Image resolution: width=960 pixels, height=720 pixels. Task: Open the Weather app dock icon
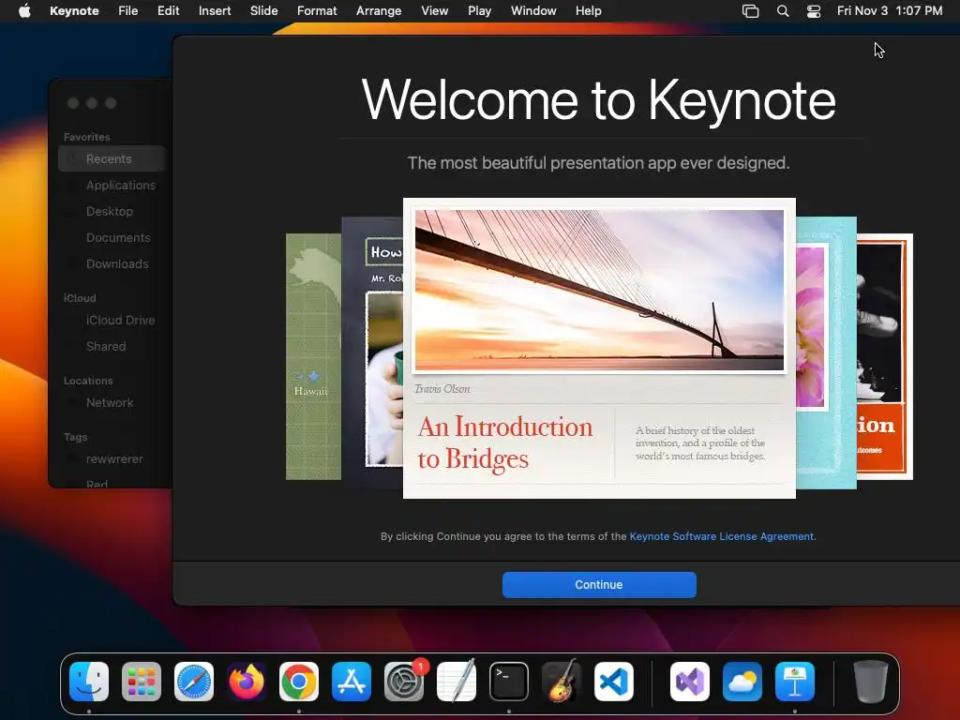point(742,682)
